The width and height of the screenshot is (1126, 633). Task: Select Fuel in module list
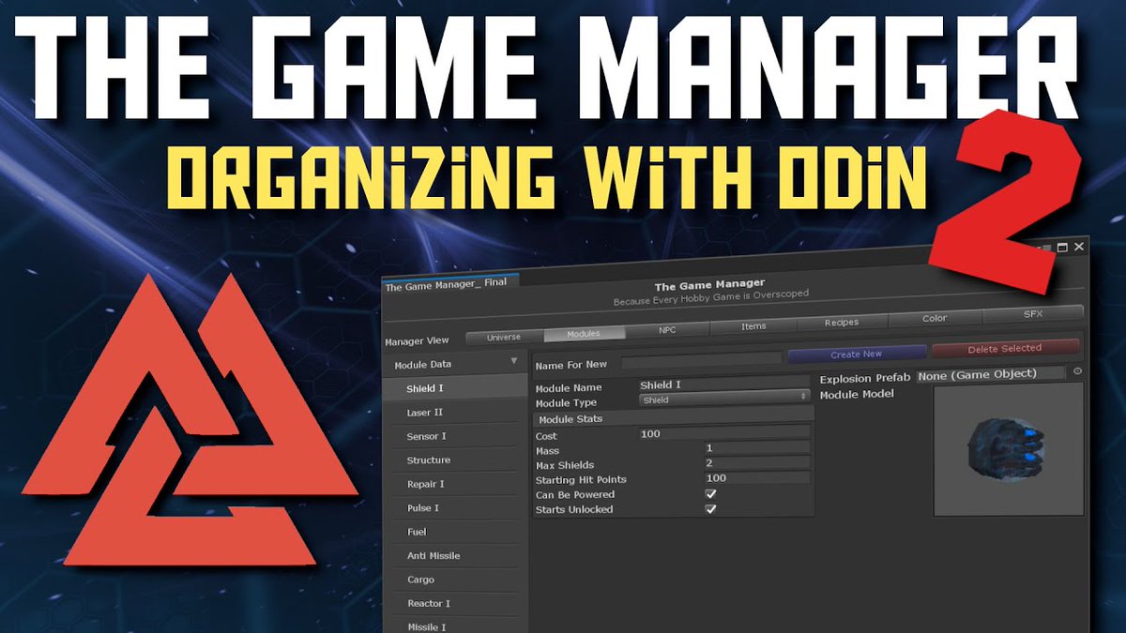pos(457,532)
